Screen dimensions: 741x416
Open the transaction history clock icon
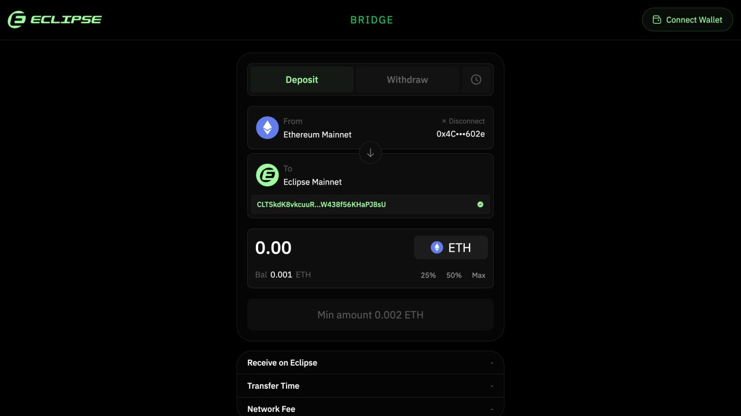click(x=476, y=80)
